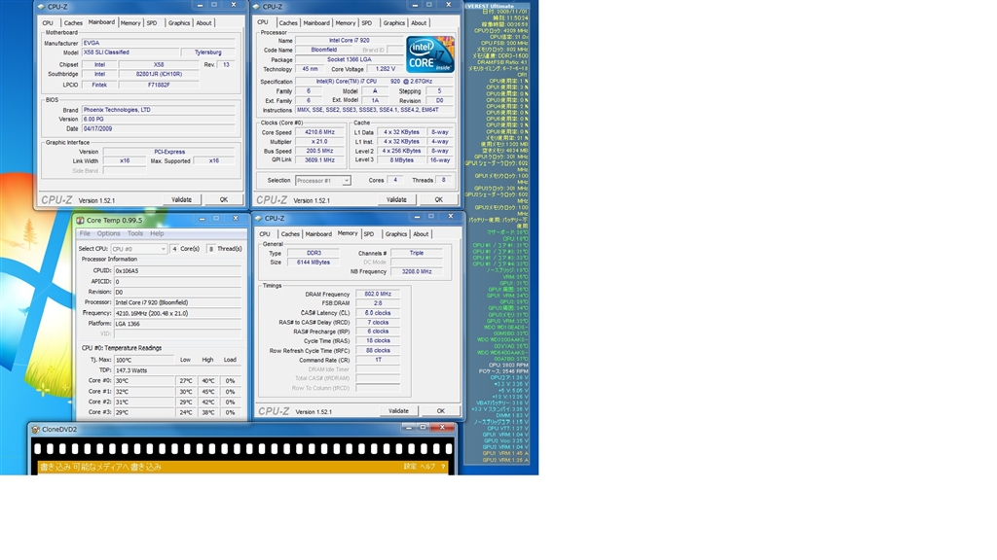This screenshot has height=560, width=997.
Task: Click the Phoenix Technologies BIOS brand field
Action: tap(159, 110)
